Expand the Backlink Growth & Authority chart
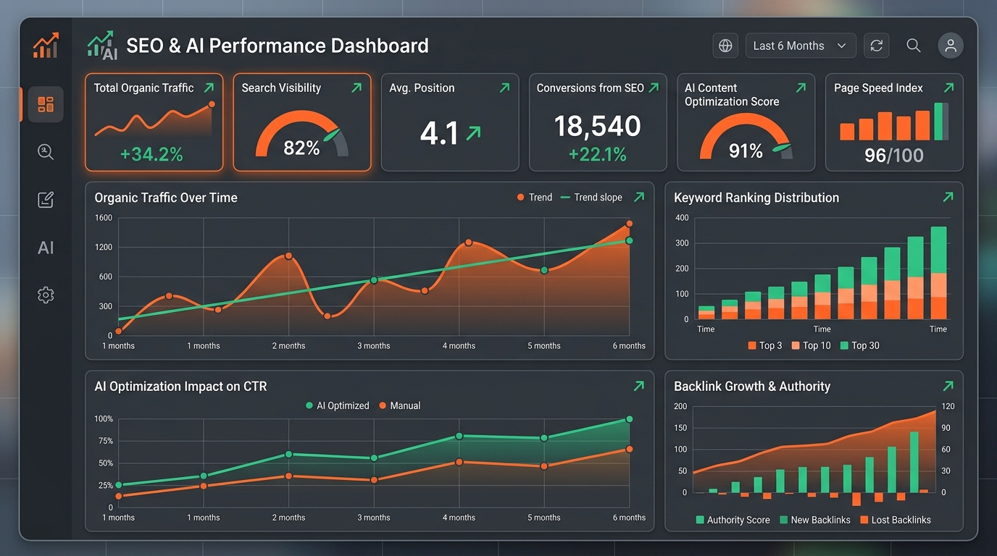 [x=948, y=386]
